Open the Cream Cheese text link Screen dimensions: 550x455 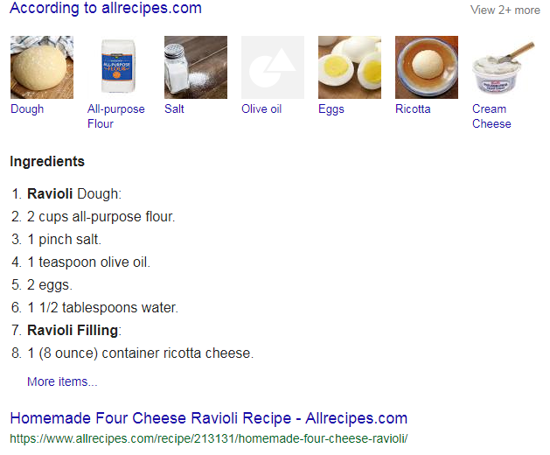coord(491,116)
